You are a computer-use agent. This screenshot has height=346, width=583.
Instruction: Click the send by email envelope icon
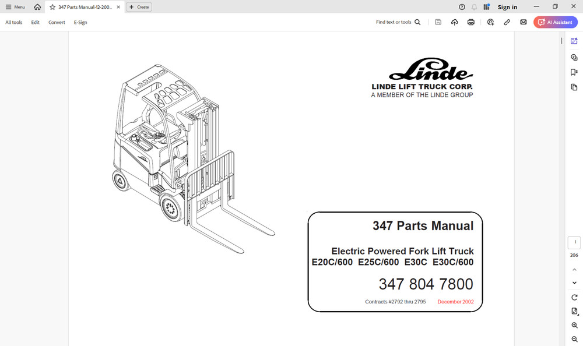[x=523, y=22]
